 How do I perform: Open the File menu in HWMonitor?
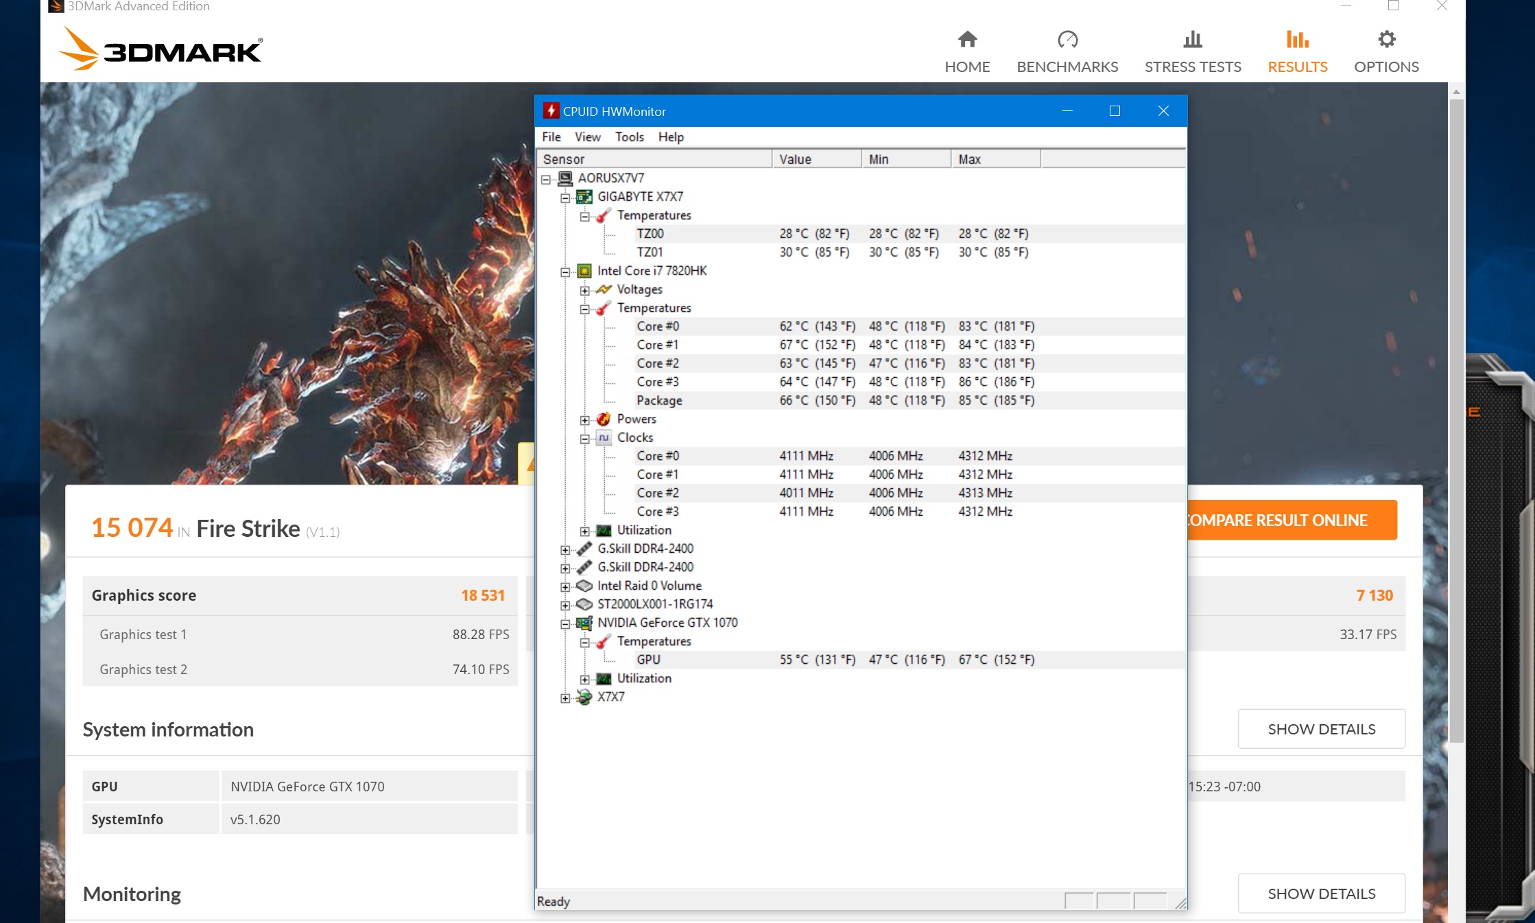point(551,137)
